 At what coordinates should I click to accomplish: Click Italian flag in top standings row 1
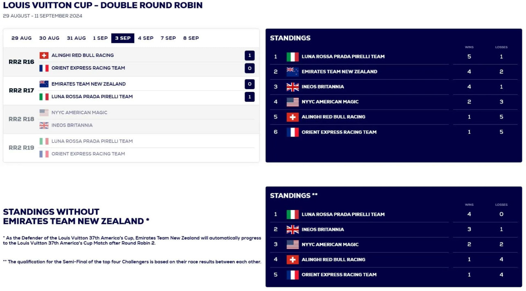point(292,57)
